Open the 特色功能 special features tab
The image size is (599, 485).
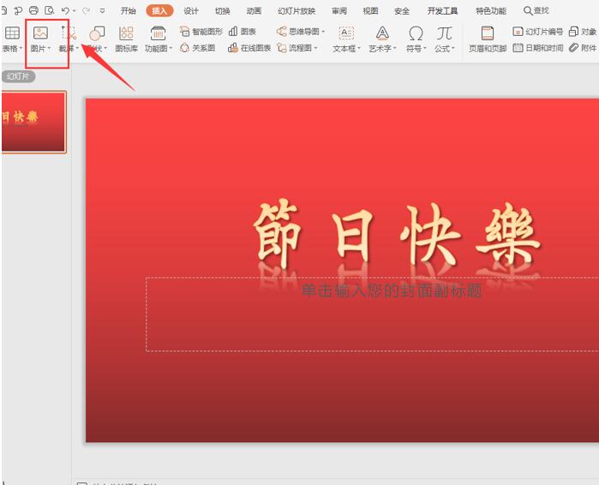pos(490,10)
